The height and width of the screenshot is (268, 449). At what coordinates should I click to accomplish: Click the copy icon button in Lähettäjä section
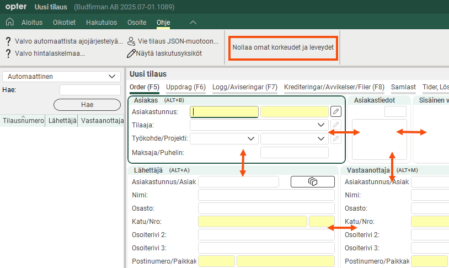(x=313, y=181)
